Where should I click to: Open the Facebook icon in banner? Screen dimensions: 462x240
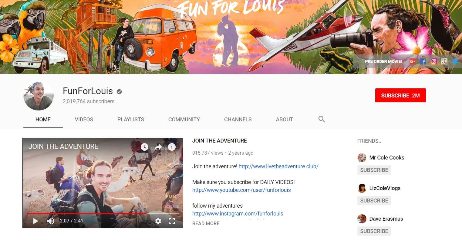click(423, 61)
